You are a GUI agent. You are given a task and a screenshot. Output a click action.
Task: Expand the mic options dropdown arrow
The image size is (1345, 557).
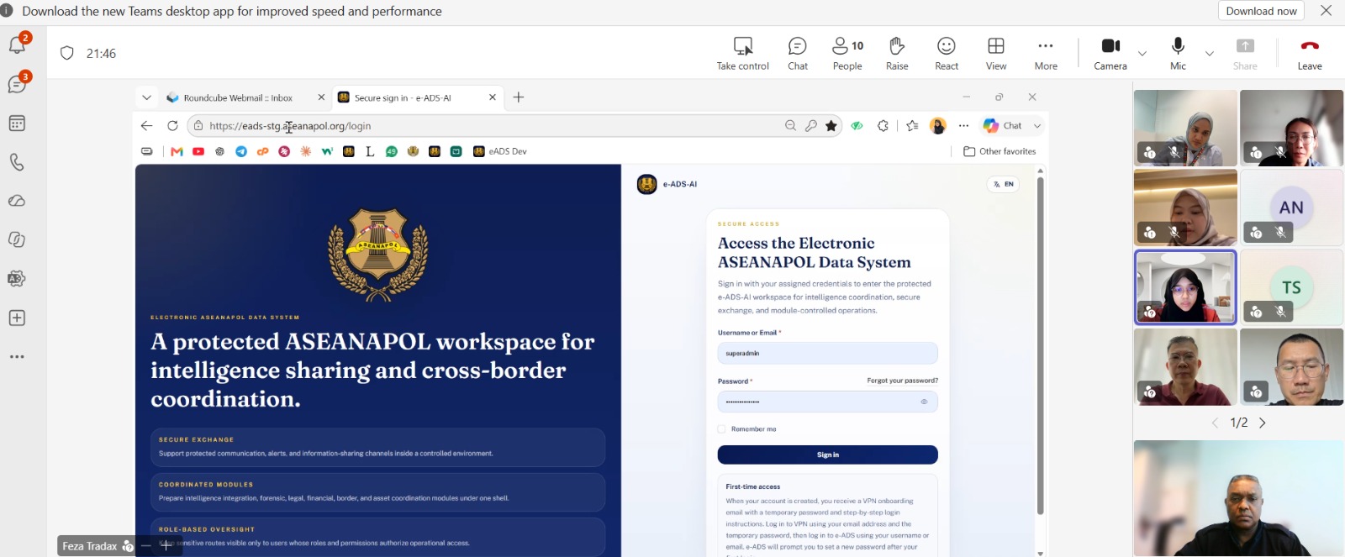click(1210, 54)
